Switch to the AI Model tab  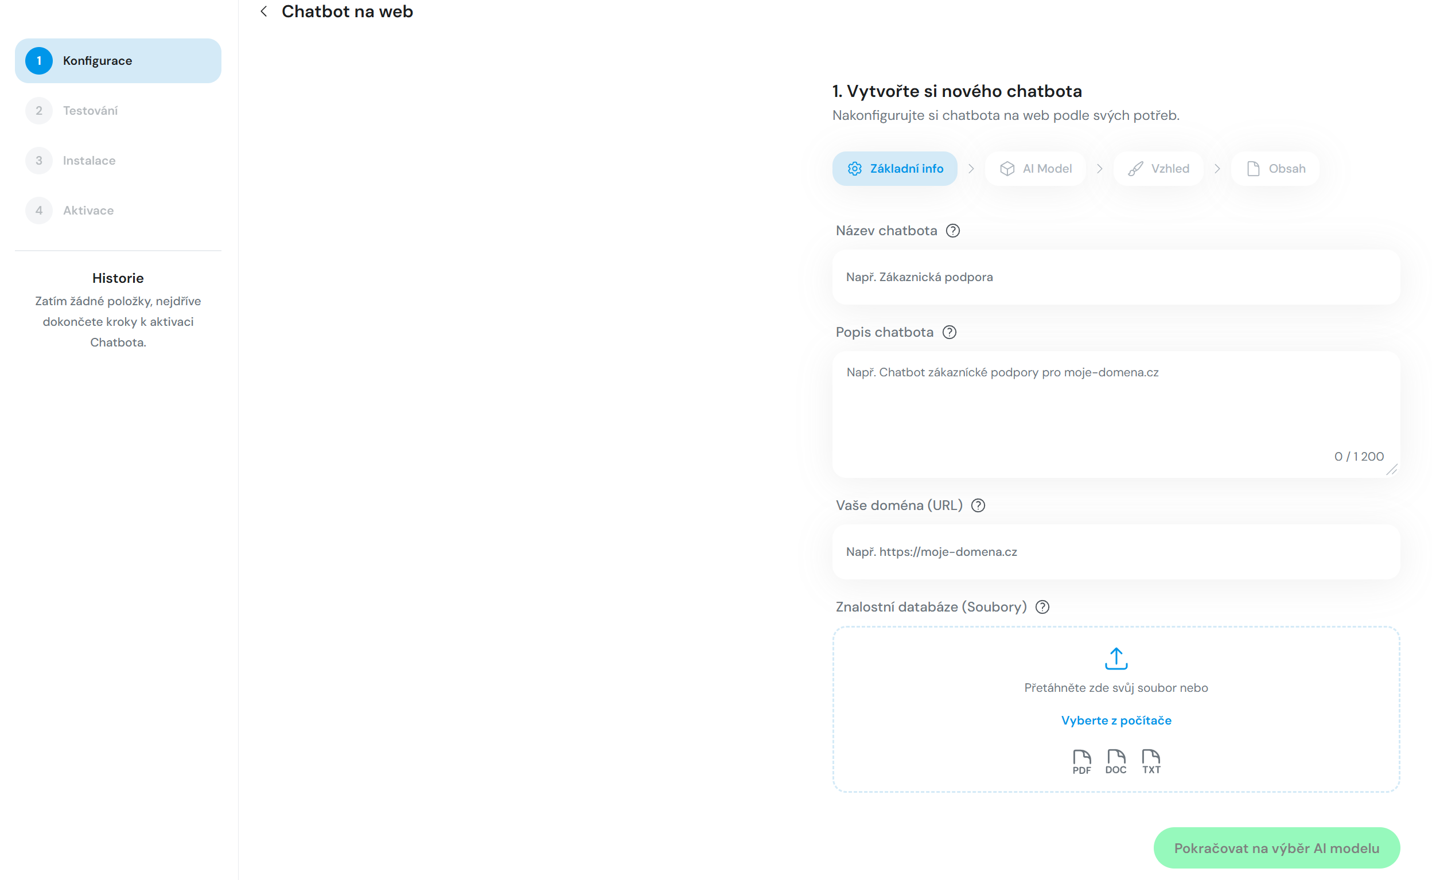coord(1035,169)
